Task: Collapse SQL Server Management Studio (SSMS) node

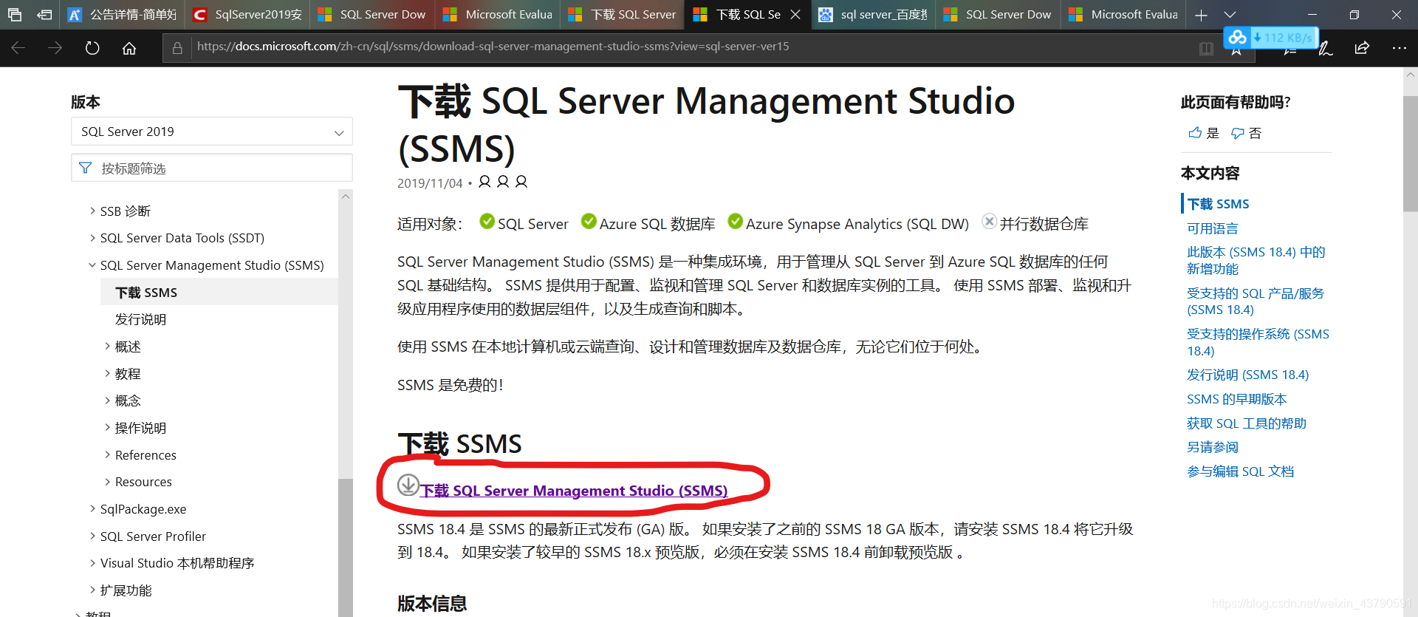Action: (x=92, y=265)
